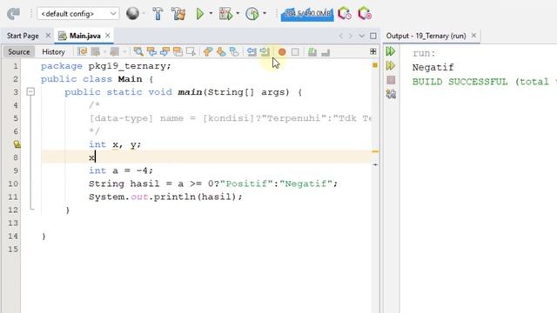The height and width of the screenshot is (313, 557).
Task: Click yellow warning mark in error stripe
Action: [x=375, y=151]
